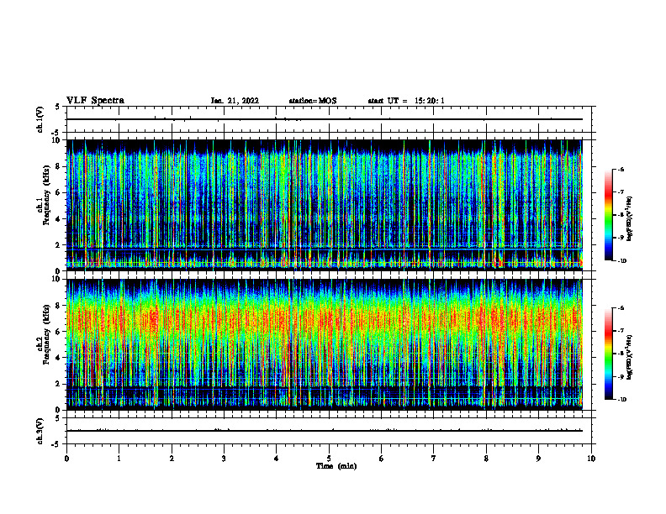Click the "start UT = 15:20: 1" text
Image resolution: width=666 pixels, height=514 pixels.
click(x=406, y=101)
